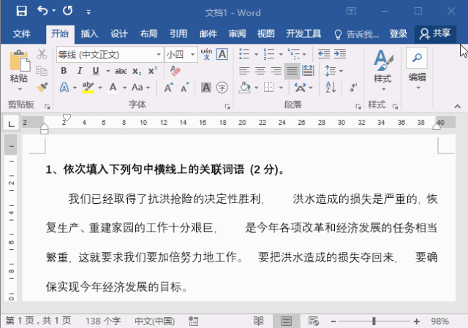Open the 开发工具 tab
468x328 pixels.
[303, 34]
